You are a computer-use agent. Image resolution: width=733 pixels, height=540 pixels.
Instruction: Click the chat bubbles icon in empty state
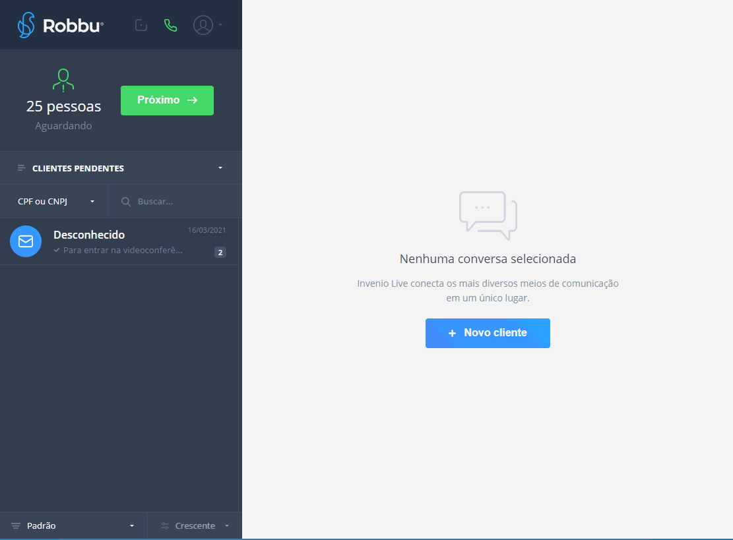[x=488, y=215]
